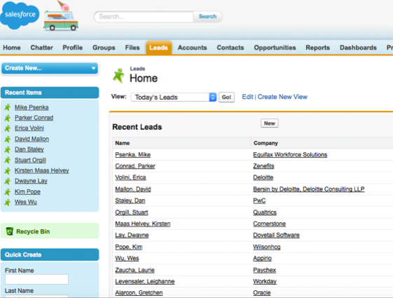The width and height of the screenshot is (393, 298).
Task: Click the New lead button
Action: click(270, 123)
